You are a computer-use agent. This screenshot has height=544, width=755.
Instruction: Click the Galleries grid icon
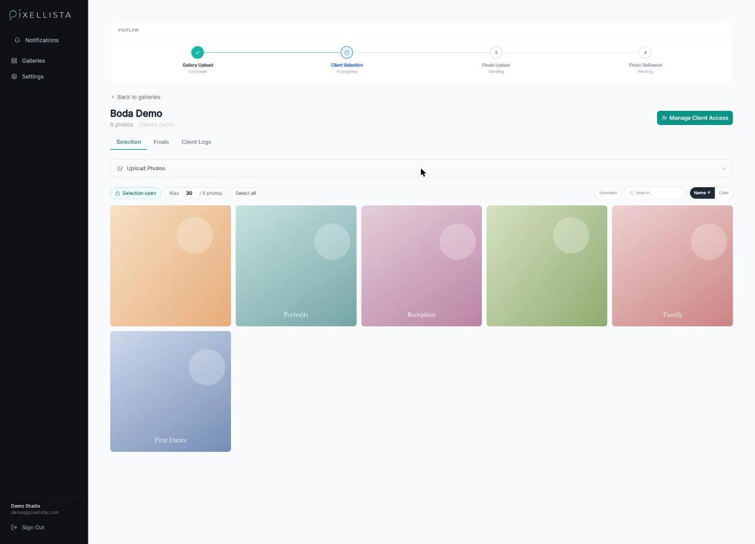tap(14, 61)
